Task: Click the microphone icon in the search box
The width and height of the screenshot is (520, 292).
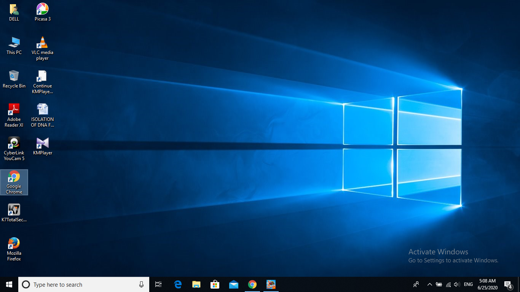Action: pos(141,284)
